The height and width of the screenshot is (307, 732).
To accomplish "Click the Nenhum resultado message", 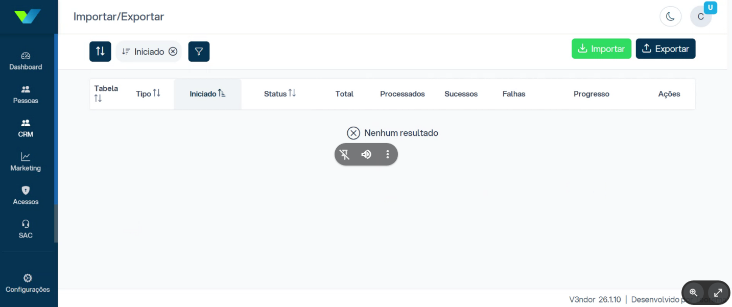I will [392, 133].
